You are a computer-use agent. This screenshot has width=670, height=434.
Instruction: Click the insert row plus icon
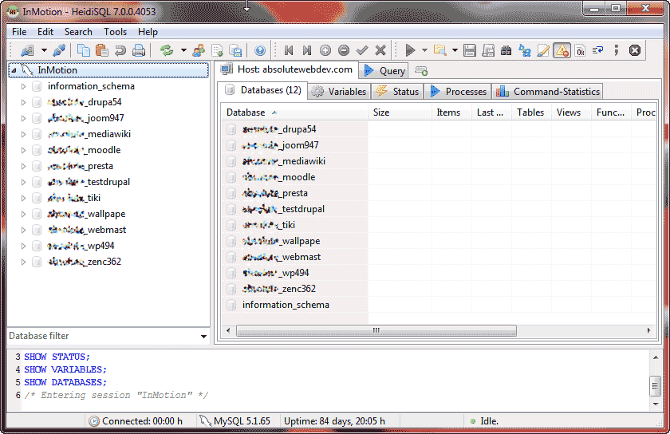tap(325, 50)
